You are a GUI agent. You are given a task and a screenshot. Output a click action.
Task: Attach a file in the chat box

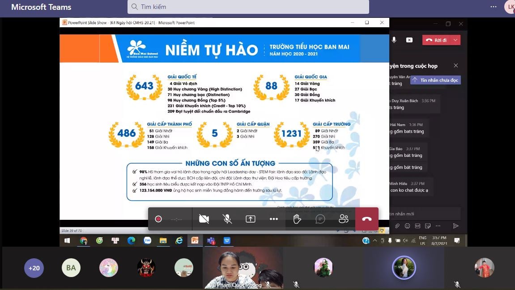click(x=397, y=226)
